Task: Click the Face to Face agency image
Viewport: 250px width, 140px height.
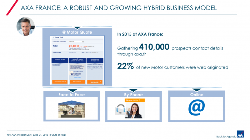Action: (72, 109)
